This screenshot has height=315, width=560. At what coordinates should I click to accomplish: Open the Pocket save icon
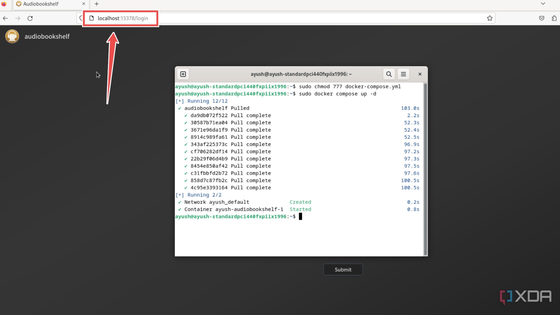point(541,18)
